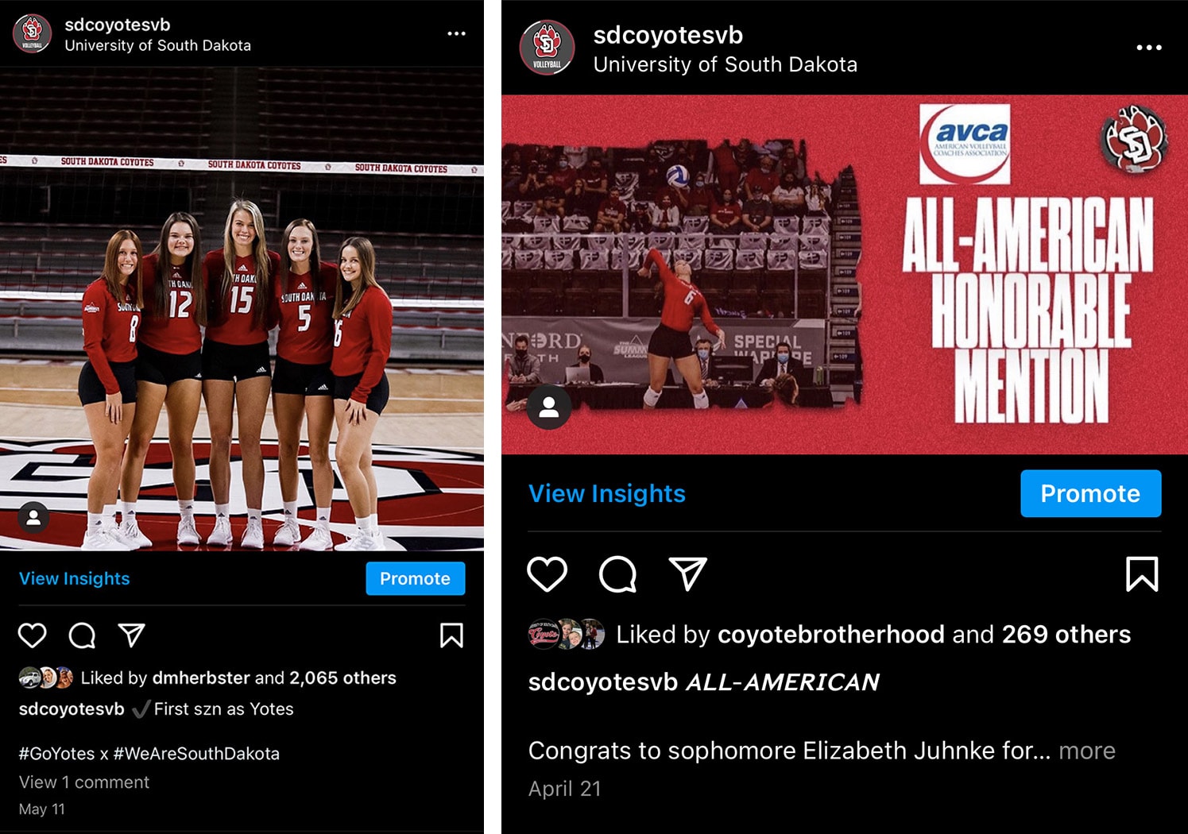View 1 comment on the left post
Image resolution: width=1188 pixels, height=834 pixels.
(84, 782)
